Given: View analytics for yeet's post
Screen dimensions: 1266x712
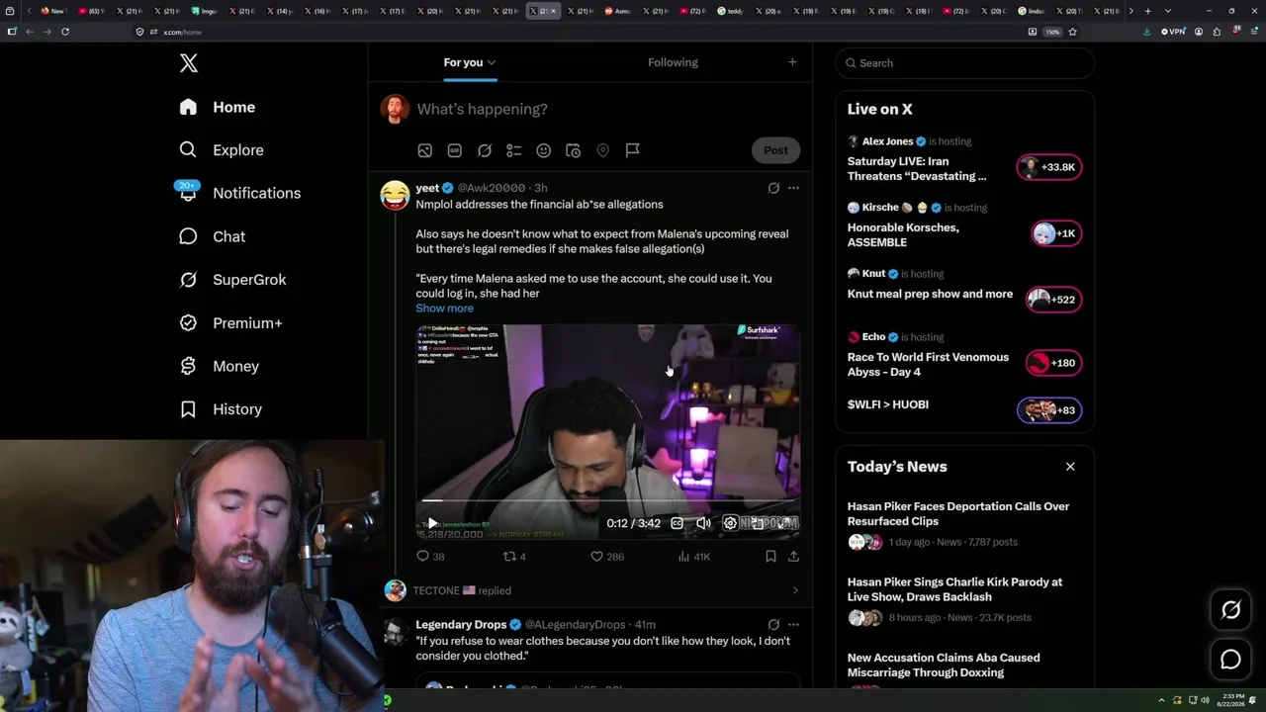Looking at the screenshot, I should point(693,557).
